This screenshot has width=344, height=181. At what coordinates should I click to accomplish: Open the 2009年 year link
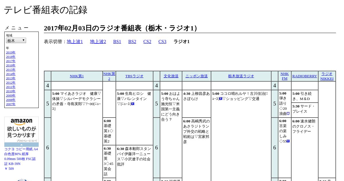tap(11, 95)
